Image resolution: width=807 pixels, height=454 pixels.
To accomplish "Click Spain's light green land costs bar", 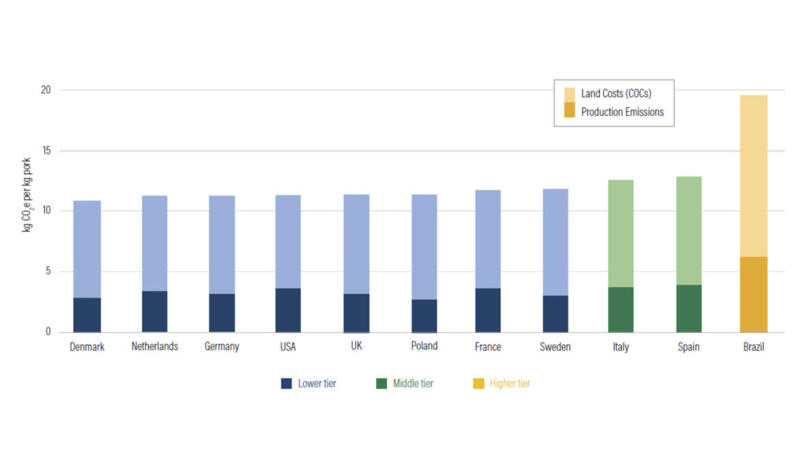I will (x=689, y=230).
